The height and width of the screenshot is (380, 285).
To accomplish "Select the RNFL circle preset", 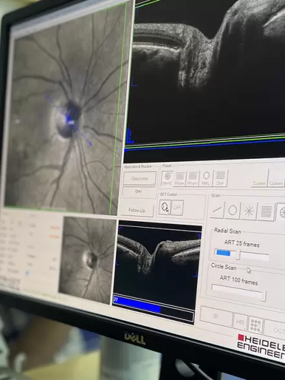I will click(x=206, y=178).
